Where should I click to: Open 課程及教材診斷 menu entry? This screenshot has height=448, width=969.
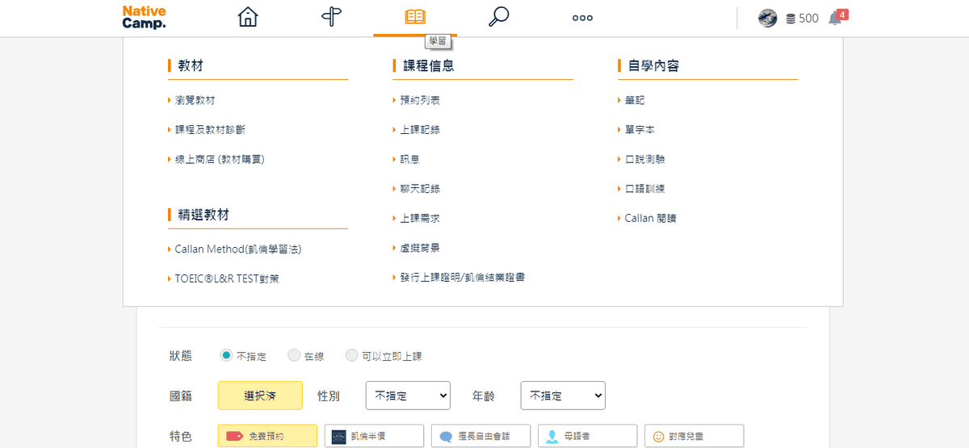[210, 129]
